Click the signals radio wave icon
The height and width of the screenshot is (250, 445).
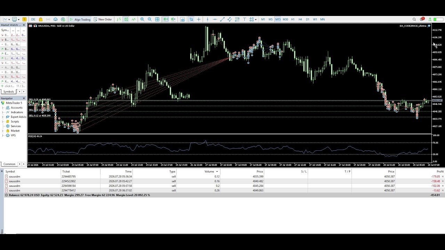48,19
